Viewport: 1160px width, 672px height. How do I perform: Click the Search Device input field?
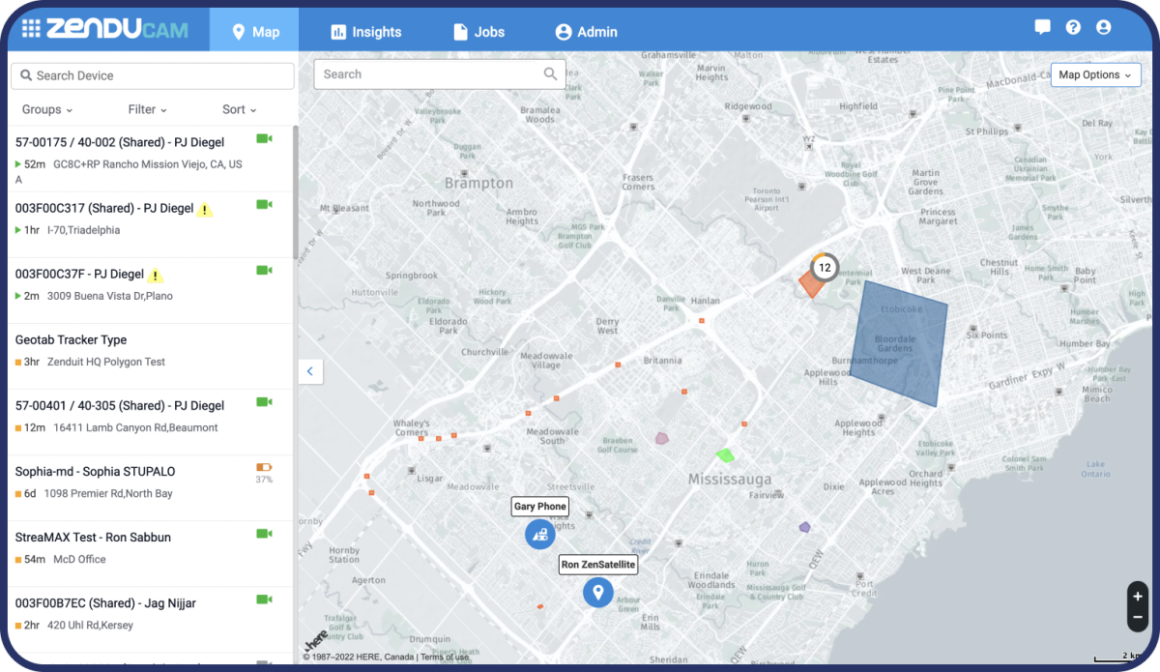coord(152,75)
